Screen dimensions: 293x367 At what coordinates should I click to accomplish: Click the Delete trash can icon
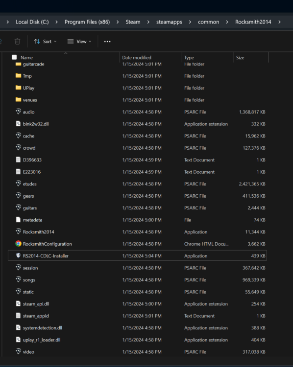[17, 42]
